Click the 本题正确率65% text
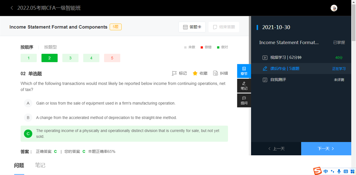356x175 pixels. 102,151
